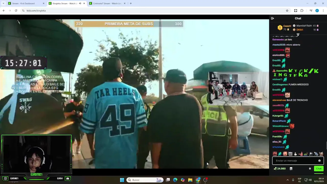Insert the muted speaker quick emote
327x184 pixels.
(311, 154)
